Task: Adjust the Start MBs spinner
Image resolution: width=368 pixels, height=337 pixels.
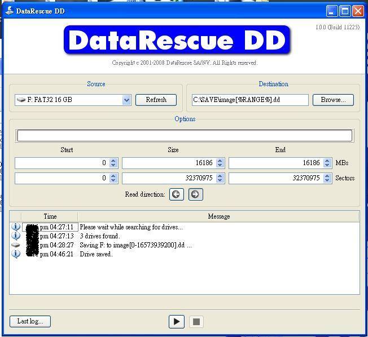Action: click(113, 163)
